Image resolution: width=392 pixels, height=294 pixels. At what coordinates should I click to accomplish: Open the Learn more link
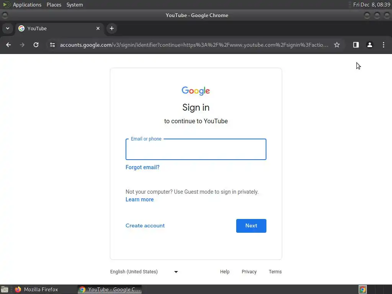139,199
